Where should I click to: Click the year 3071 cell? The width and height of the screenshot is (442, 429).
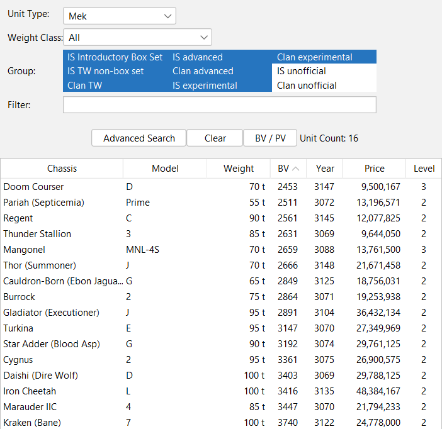click(x=324, y=297)
